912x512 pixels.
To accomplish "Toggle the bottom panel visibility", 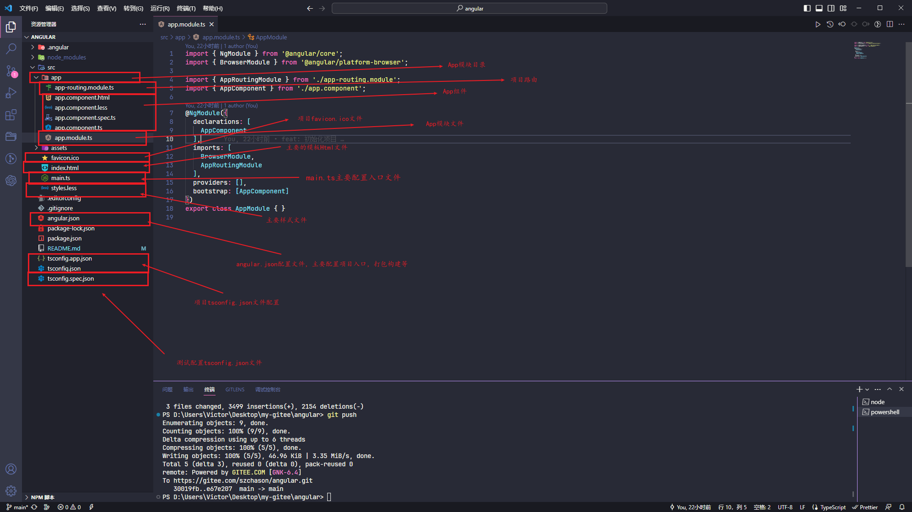I will point(819,8).
